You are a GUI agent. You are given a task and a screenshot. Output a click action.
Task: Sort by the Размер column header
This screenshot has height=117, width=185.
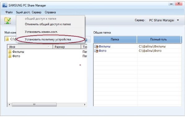coord(67,47)
